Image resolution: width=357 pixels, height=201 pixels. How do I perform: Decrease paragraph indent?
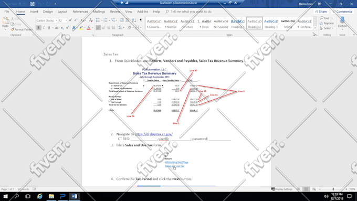click(x=122, y=20)
